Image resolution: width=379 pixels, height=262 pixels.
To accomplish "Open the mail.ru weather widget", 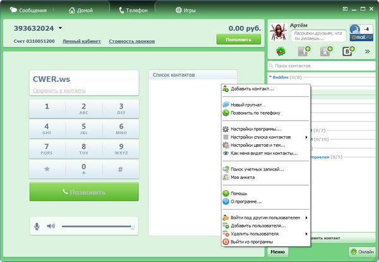I will [361, 33].
